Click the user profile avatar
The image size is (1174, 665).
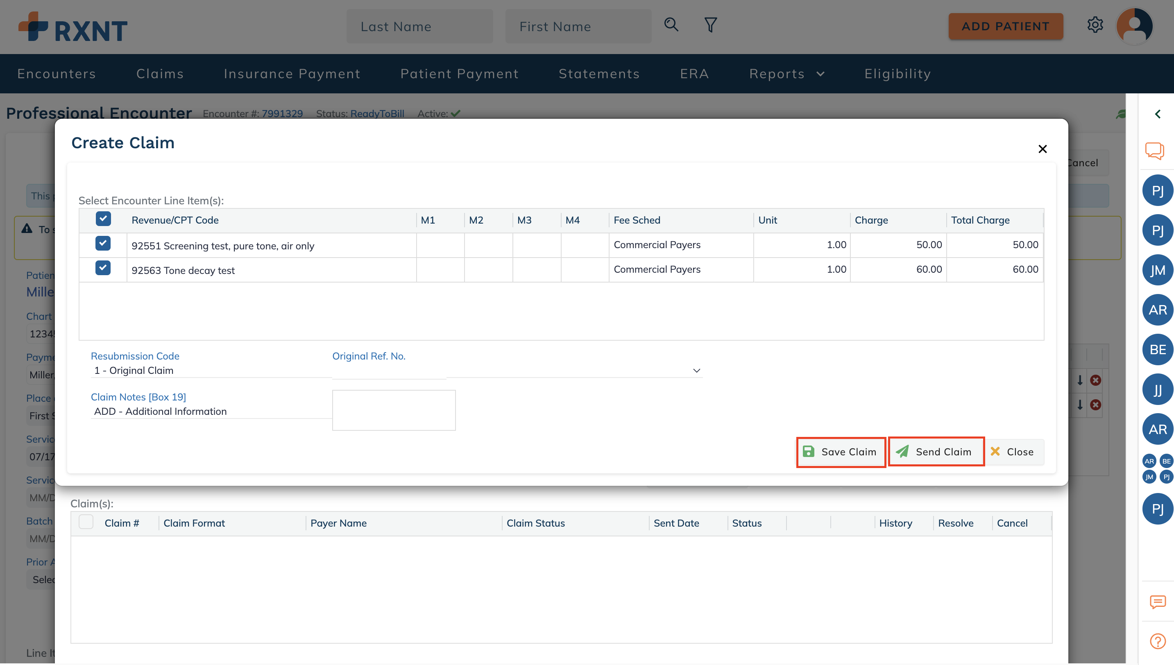1134,27
